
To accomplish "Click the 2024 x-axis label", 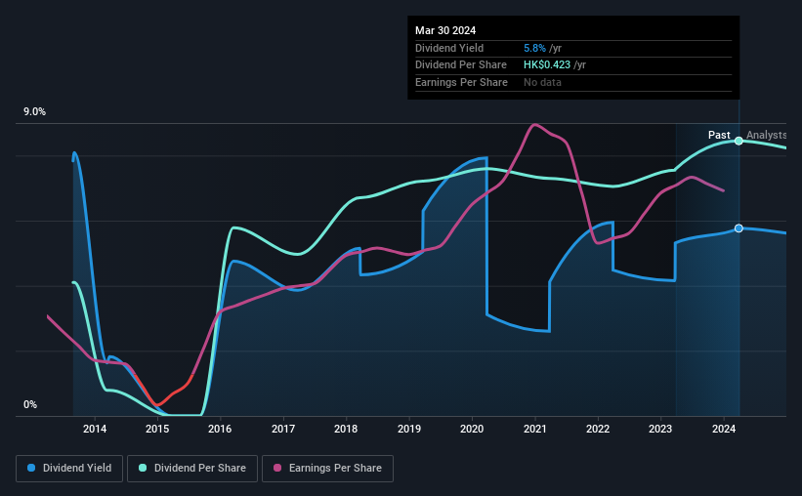I will tap(724, 429).
